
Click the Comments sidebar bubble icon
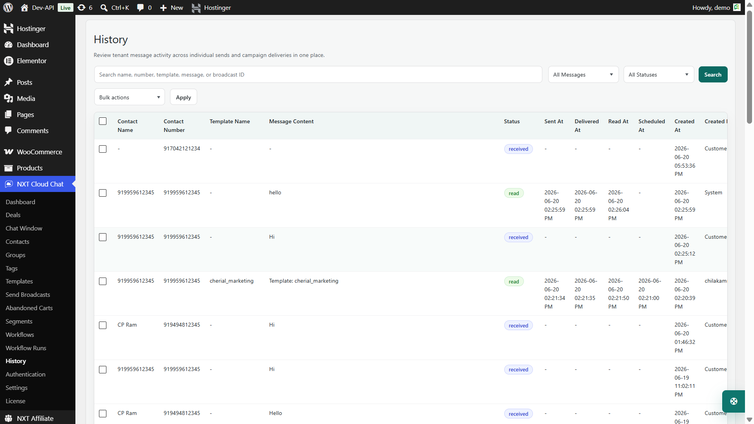coord(8,131)
